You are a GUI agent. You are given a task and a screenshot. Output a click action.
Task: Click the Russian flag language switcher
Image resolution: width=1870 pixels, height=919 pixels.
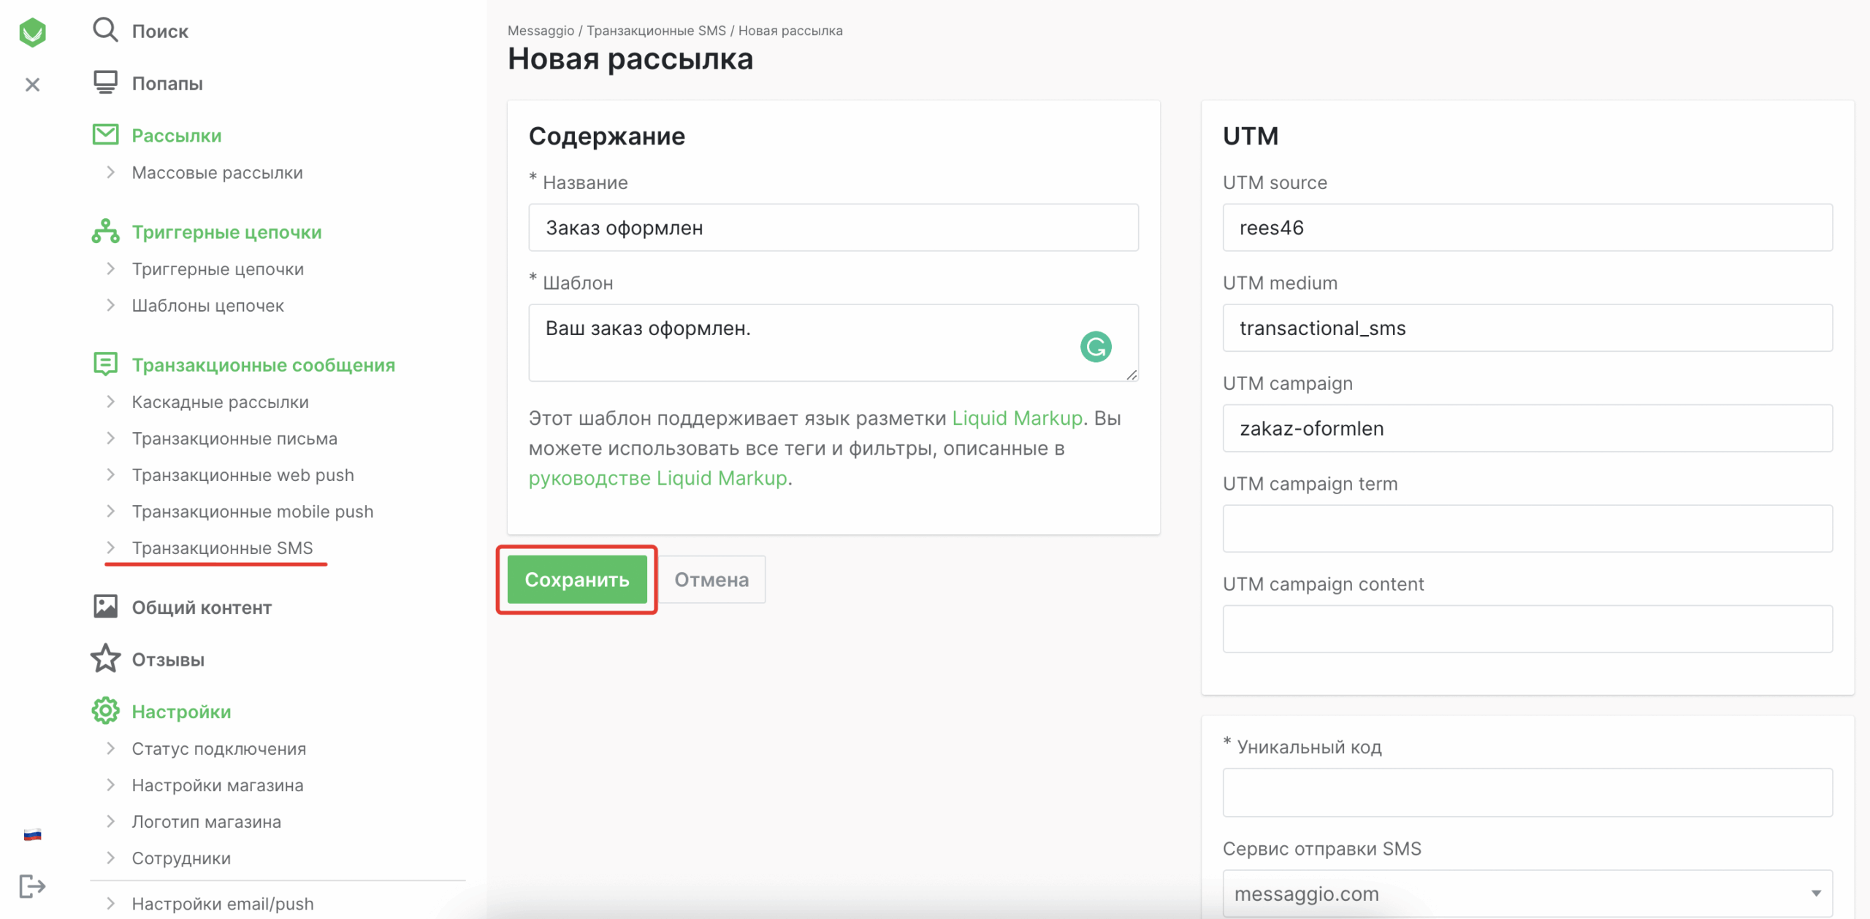(32, 834)
